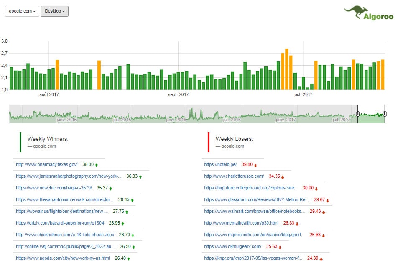Open mgmresorts.com casino blog link

click(254, 235)
